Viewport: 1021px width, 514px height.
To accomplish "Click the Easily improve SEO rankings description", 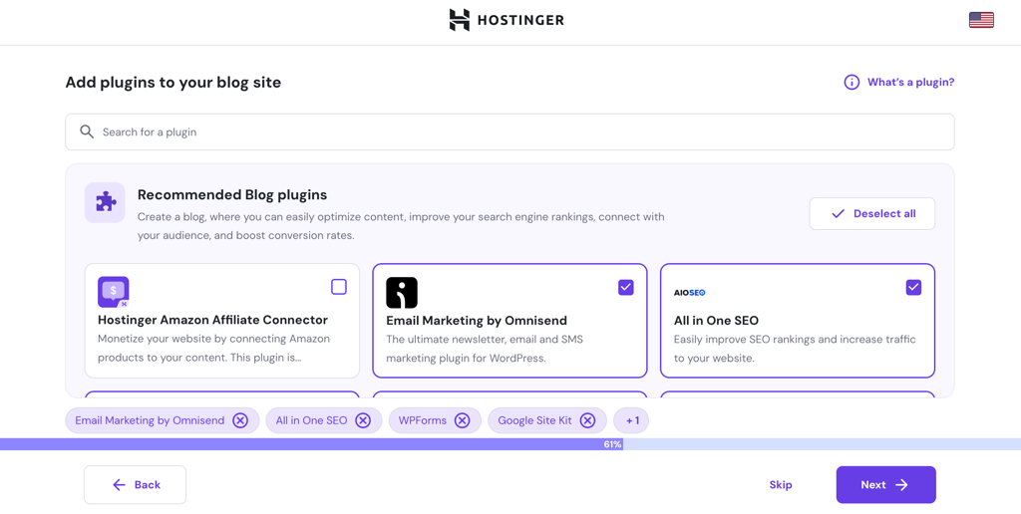I will (795, 348).
